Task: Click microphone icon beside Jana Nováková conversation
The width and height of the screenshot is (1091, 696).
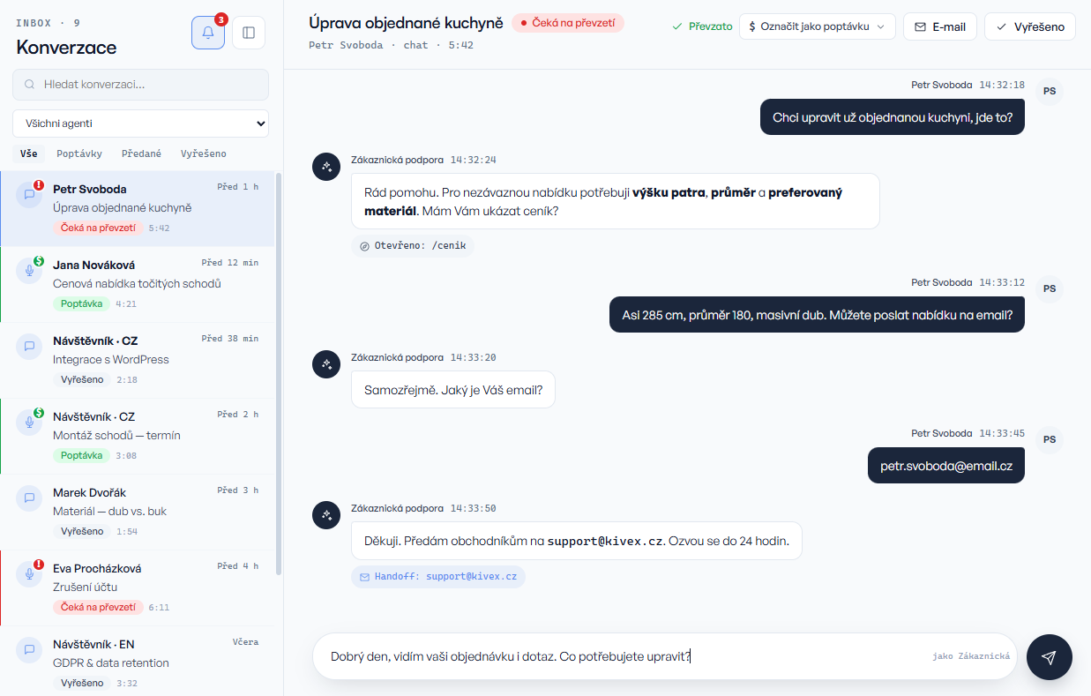Action: 29,271
